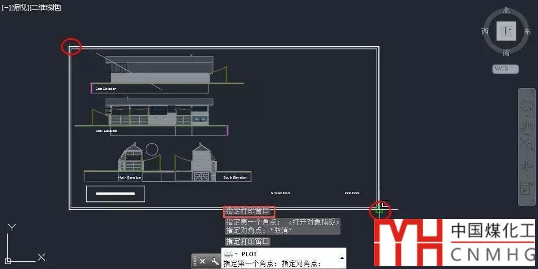Select 南 on the ViewCube compass
Image resolution: width=538 pixels, height=269 pixels.
[506, 53]
